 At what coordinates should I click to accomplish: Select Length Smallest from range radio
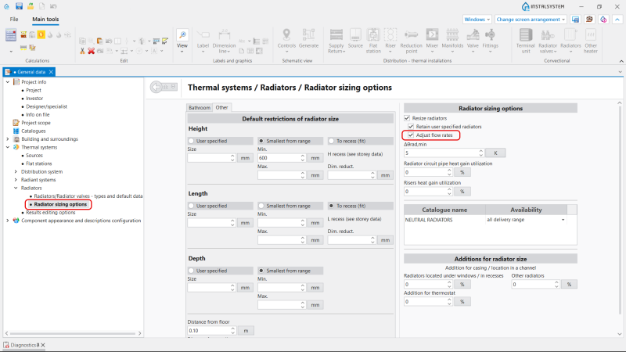click(261, 206)
